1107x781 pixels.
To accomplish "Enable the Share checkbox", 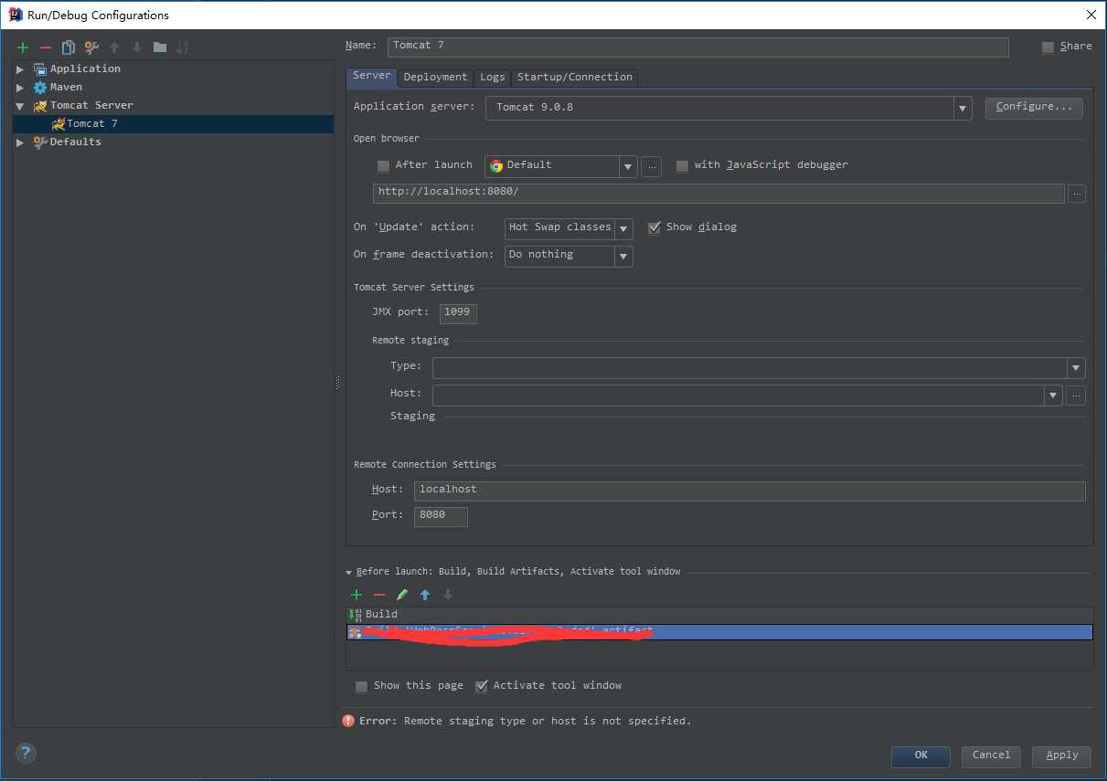I will pyautogui.click(x=1048, y=47).
